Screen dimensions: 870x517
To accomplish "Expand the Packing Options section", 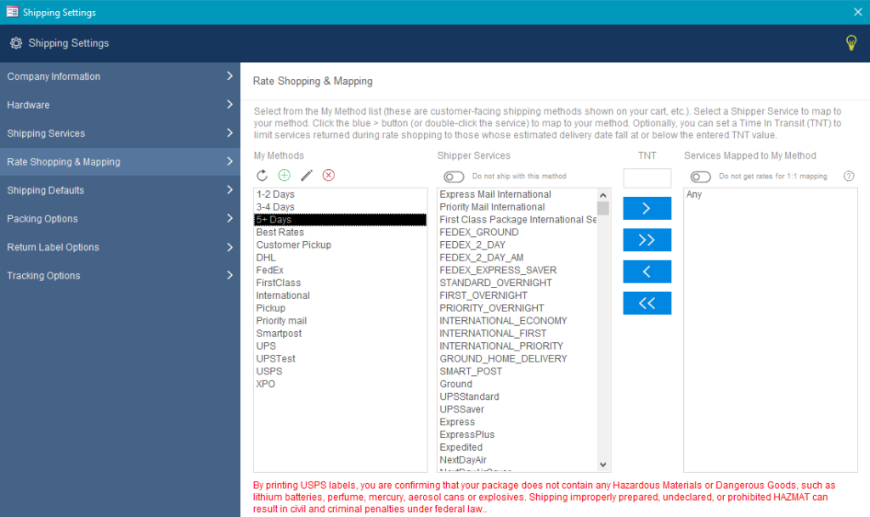I will pyautogui.click(x=121, y=218).
